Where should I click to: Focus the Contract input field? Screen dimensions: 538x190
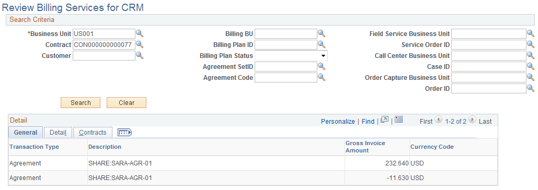pyautogui.click(x=104, y=44)
